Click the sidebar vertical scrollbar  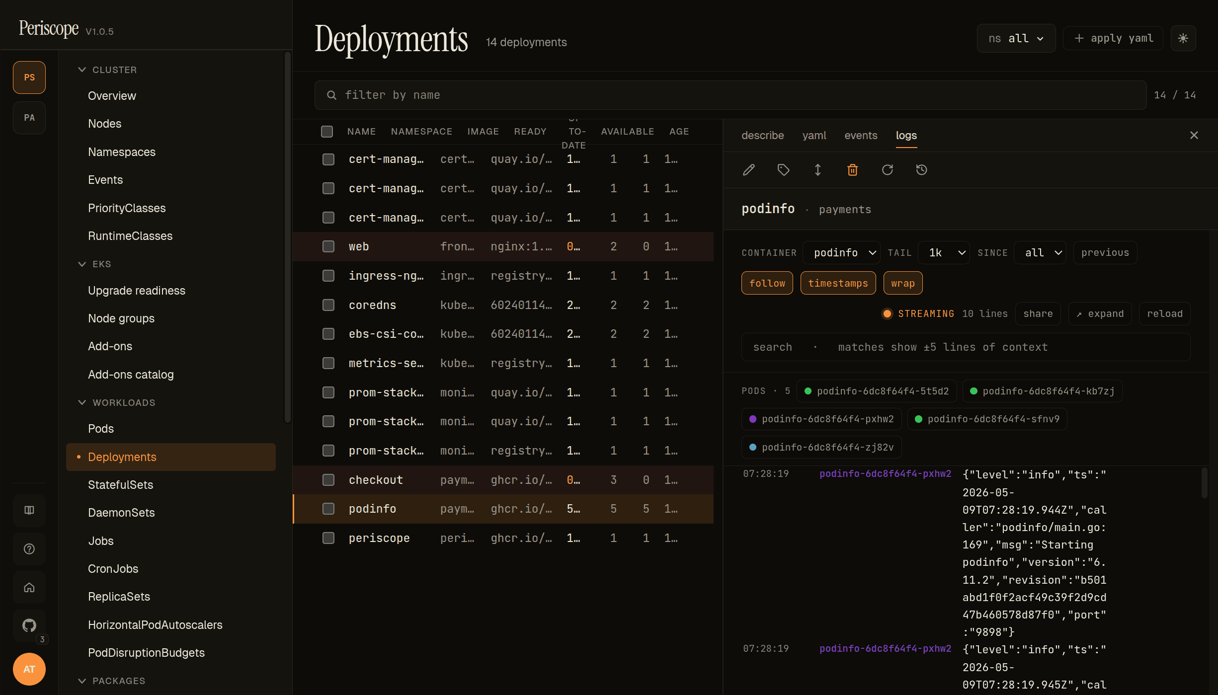tap(287, 237)
